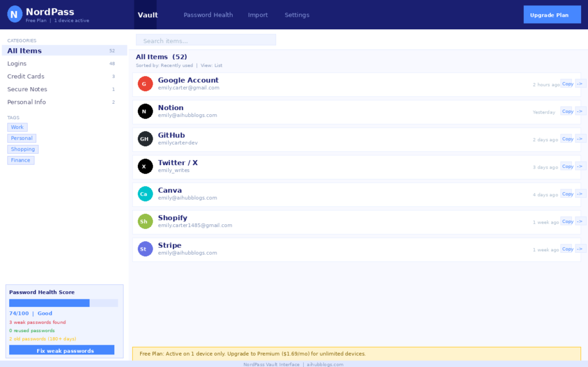Click the GitHub GH avatar icon
Screen dimensions: 588x367
(145, 139)
